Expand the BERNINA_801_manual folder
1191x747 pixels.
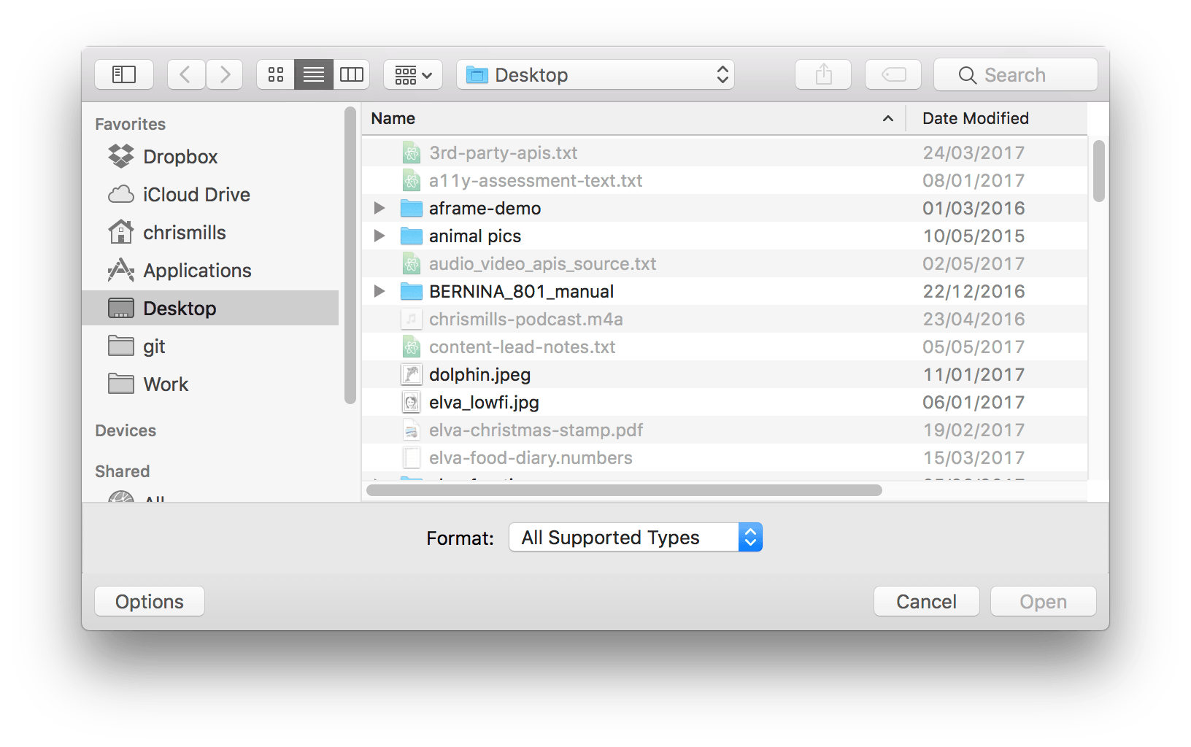pos(379,291)
